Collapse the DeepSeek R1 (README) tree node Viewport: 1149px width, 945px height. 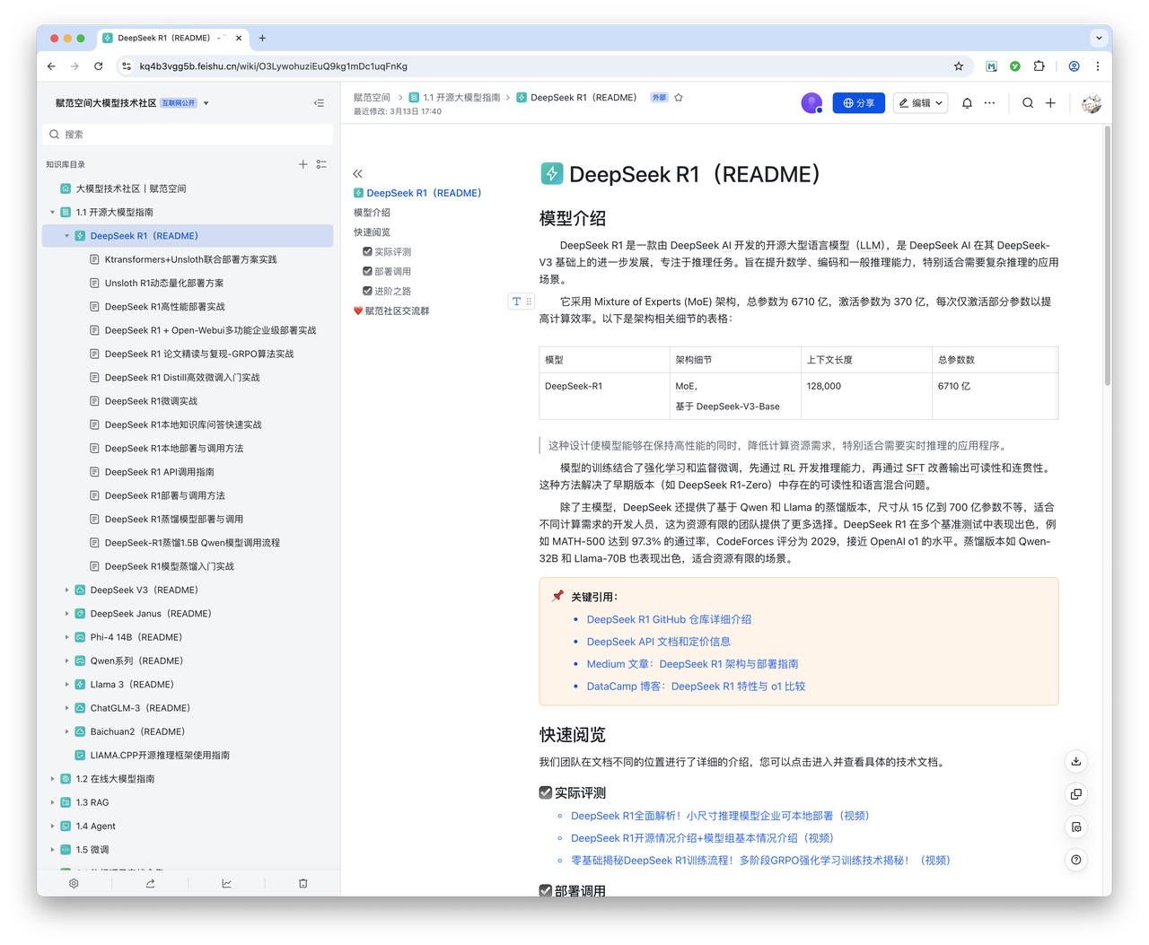[x=66, y=236]
